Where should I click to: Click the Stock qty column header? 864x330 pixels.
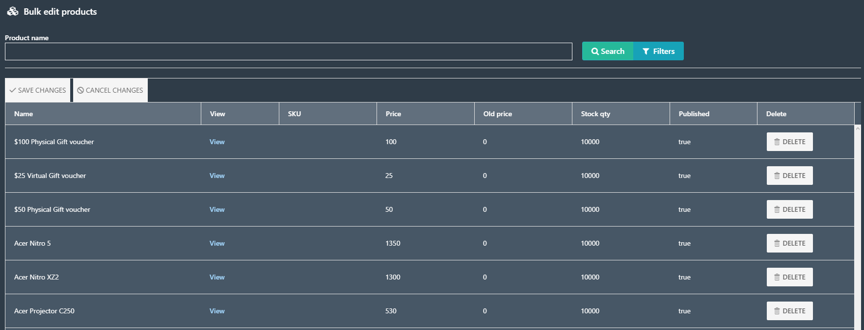(x=621, y=114)
